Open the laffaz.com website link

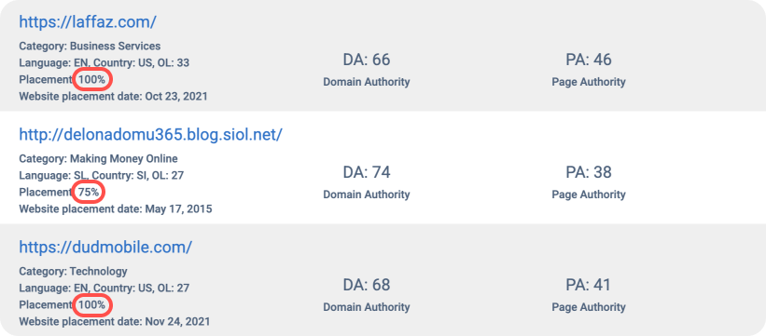pos(88,22)
